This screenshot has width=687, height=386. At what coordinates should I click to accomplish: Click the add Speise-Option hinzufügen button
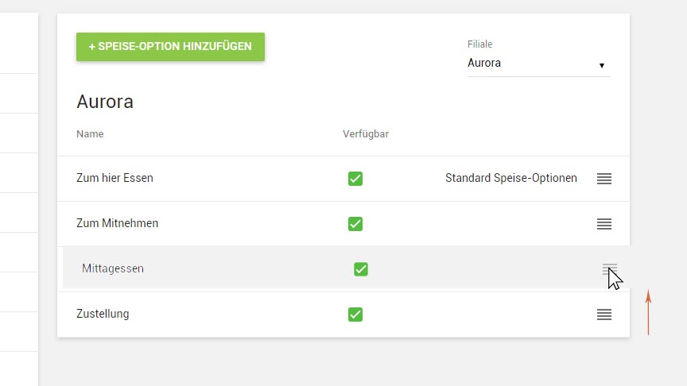coord(170,47)
